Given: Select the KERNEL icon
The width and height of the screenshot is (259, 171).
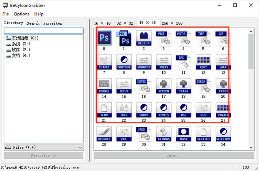Looking at the screenshot, I should (104, 85).
